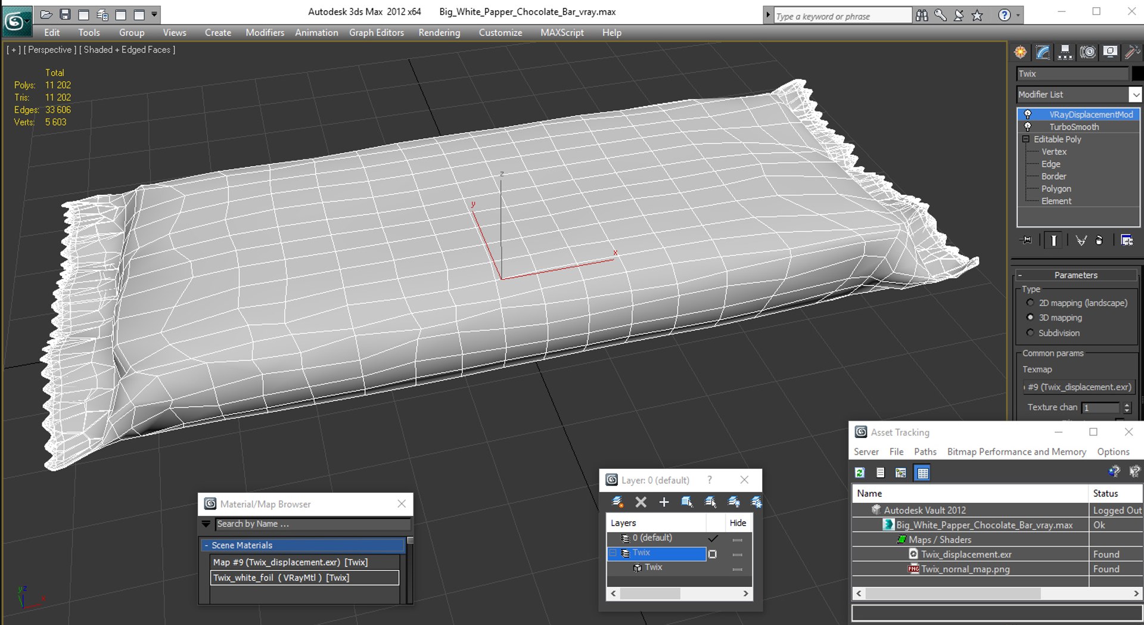1144x625 pixels.
Task: Click Create New Layer icon in Layer dialog
Action: click(x=618, y=502)
